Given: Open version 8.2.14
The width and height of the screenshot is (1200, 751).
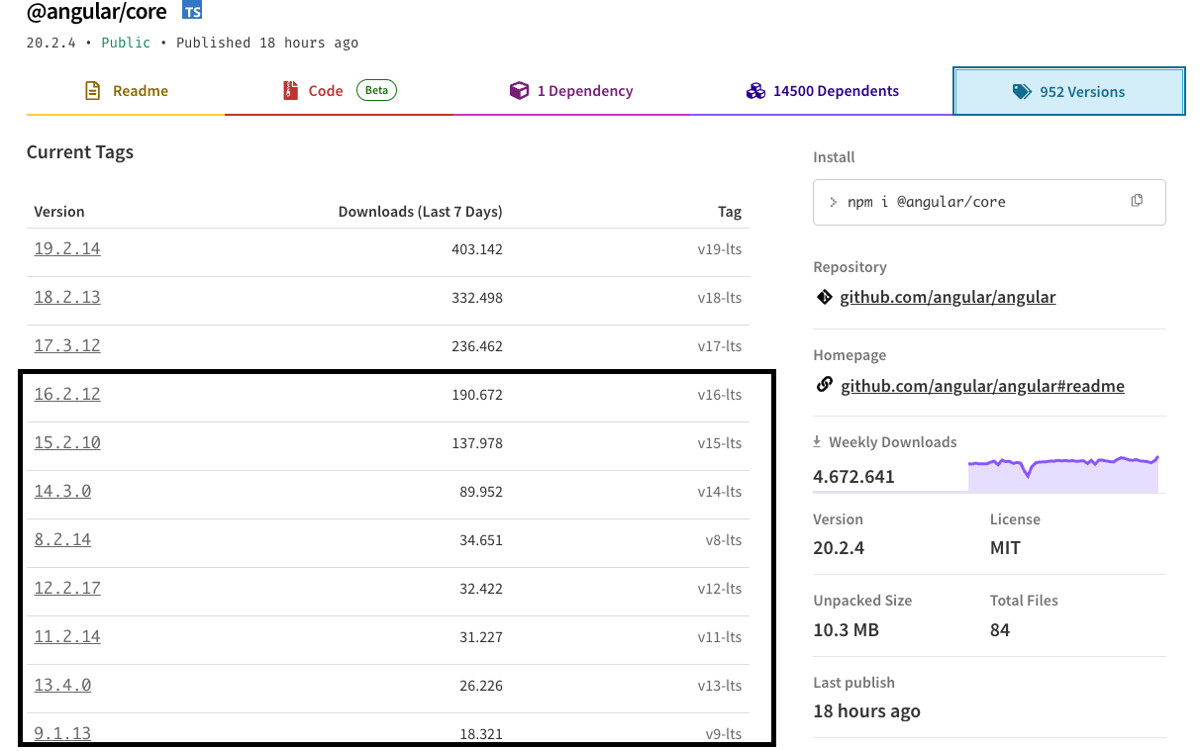Looking at the screenshot, I should click(x=62, y=540).
